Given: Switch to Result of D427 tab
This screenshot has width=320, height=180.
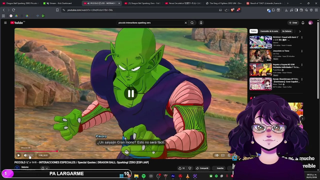Looking at the screenshot, I should coord(264,3).
